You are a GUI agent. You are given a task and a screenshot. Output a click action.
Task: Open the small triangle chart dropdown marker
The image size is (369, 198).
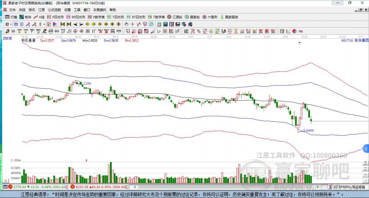pyautogui.click(x=299, y=43)
